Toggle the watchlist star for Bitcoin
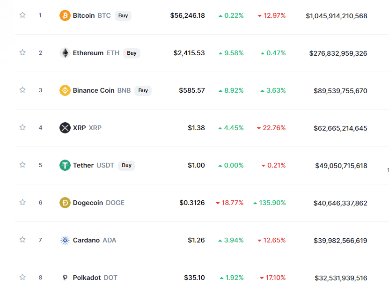 [x=22, y=15]
